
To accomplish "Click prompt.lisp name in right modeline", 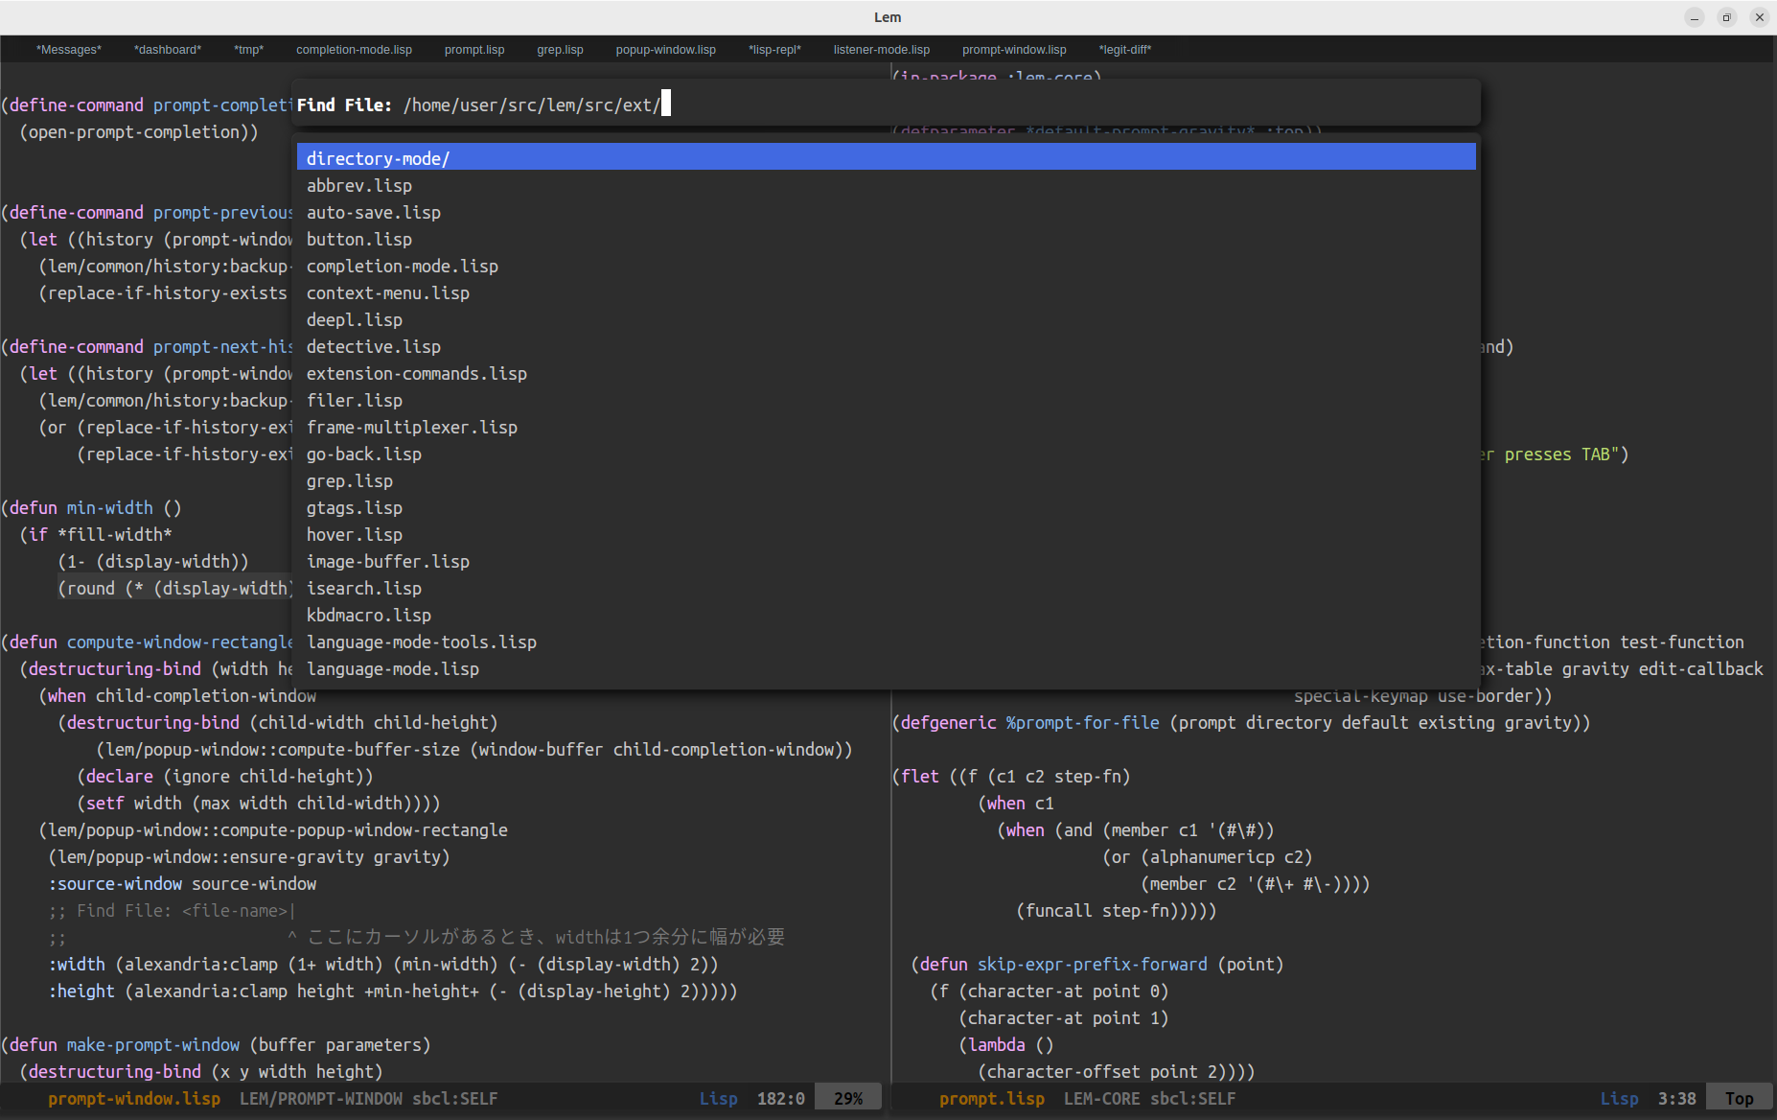I will coord(991,1098).
